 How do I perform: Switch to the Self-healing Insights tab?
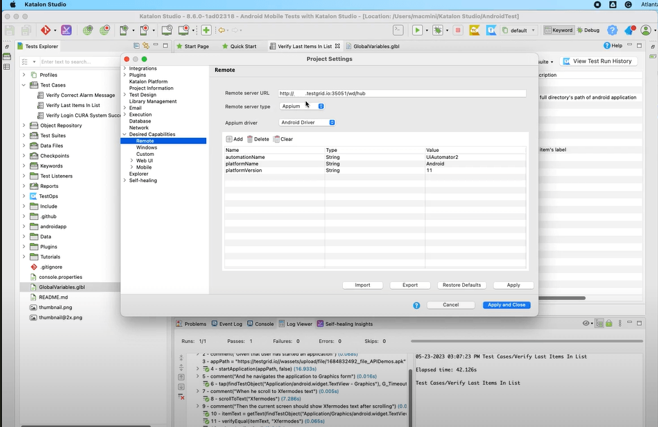[x=345, y=324]
